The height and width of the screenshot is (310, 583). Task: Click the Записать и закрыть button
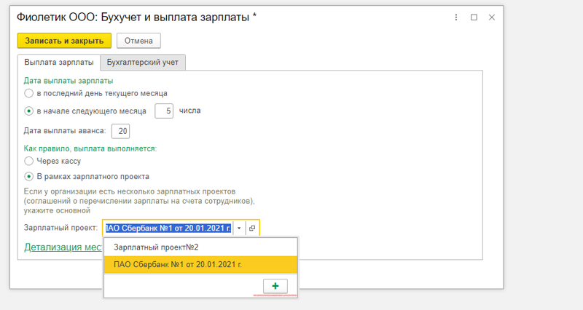click(64, 41)
